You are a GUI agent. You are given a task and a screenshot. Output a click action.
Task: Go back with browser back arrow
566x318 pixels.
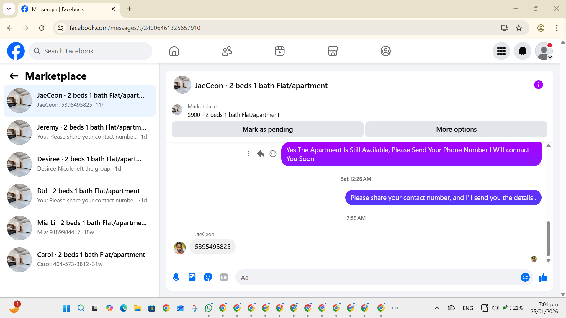[x=10, y=28]
